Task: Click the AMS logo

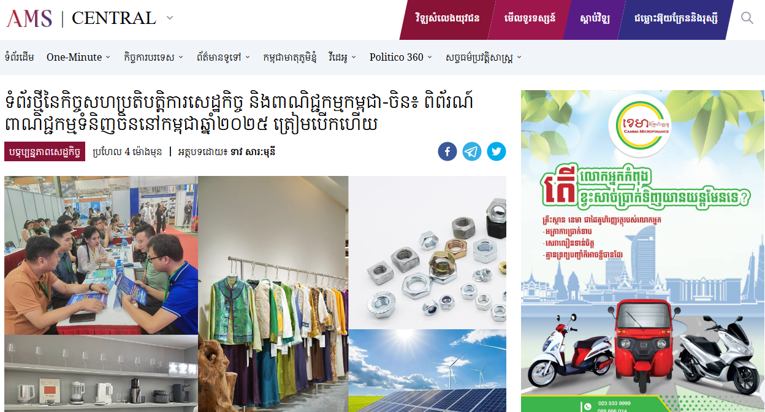Action: point(29,18)
